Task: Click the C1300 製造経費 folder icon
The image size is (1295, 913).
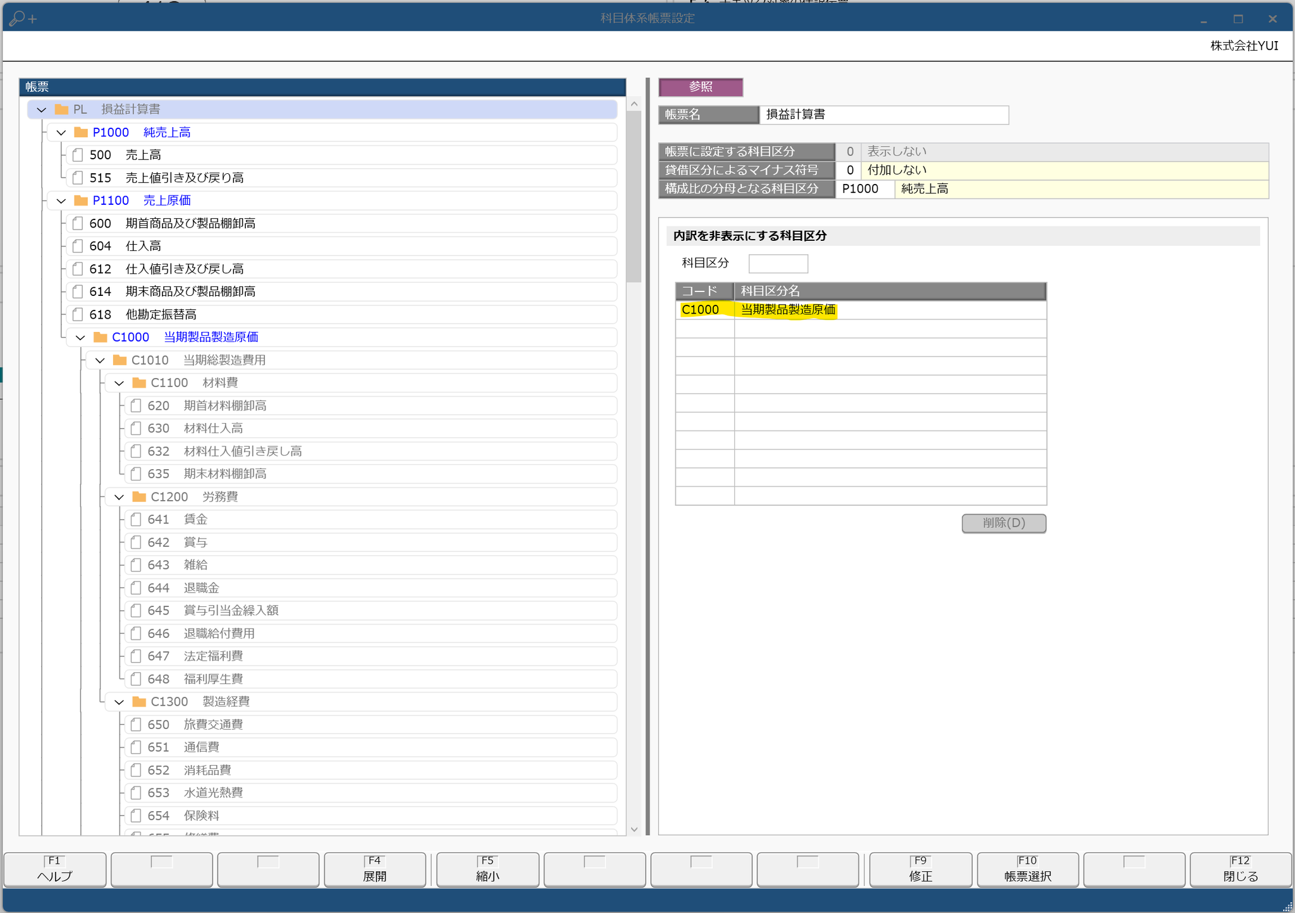Action: pos(139,701)
